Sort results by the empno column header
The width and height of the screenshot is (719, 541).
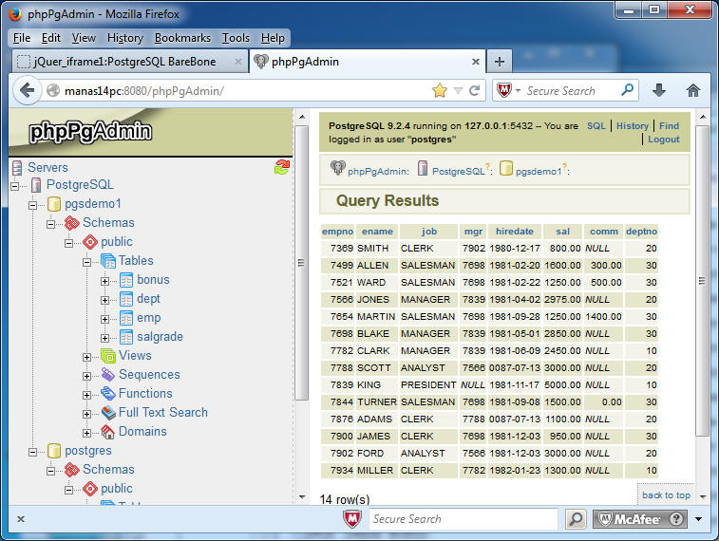pos(337,232)
